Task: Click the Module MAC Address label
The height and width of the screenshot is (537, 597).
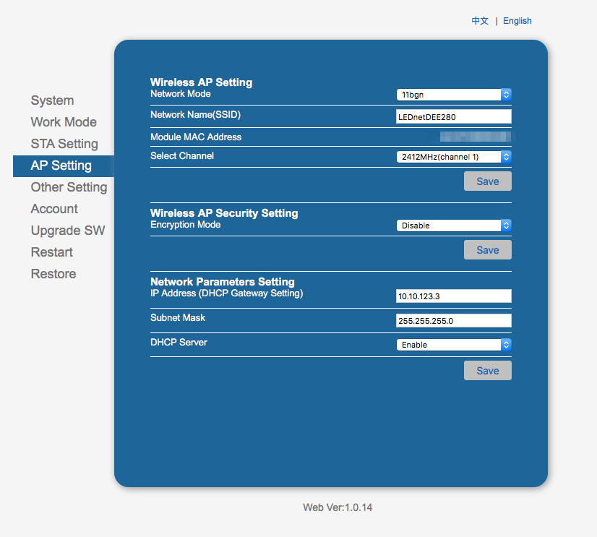Action: 196,137
